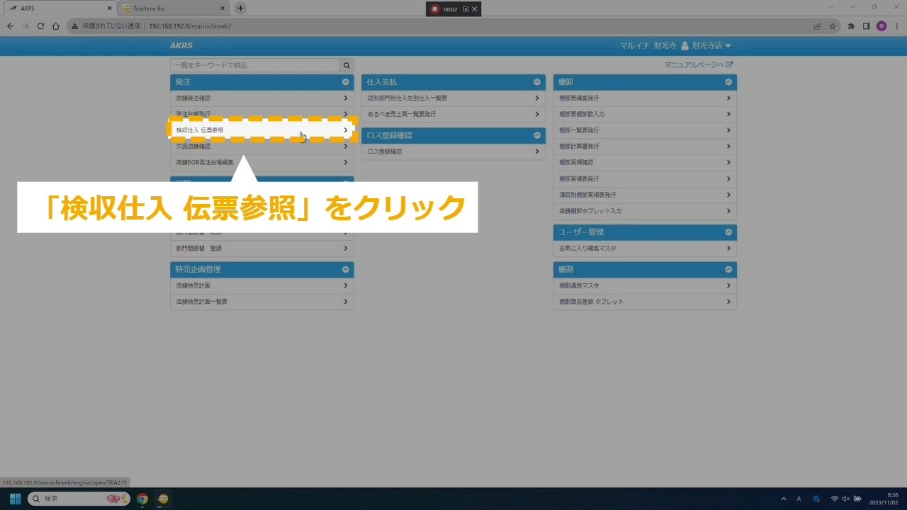Screen dimensions: 907x510
Task: Reload the page with browser refresh icon
Action: pos(40,26)
